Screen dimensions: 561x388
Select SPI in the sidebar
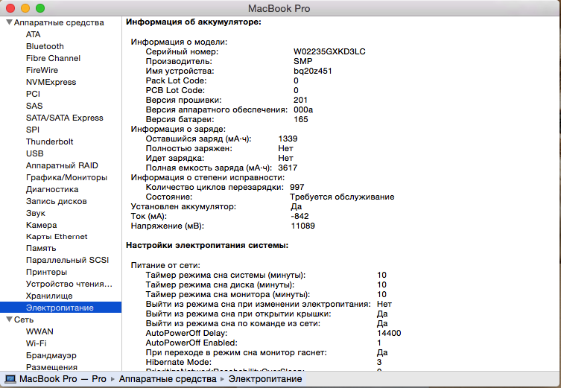33,130
